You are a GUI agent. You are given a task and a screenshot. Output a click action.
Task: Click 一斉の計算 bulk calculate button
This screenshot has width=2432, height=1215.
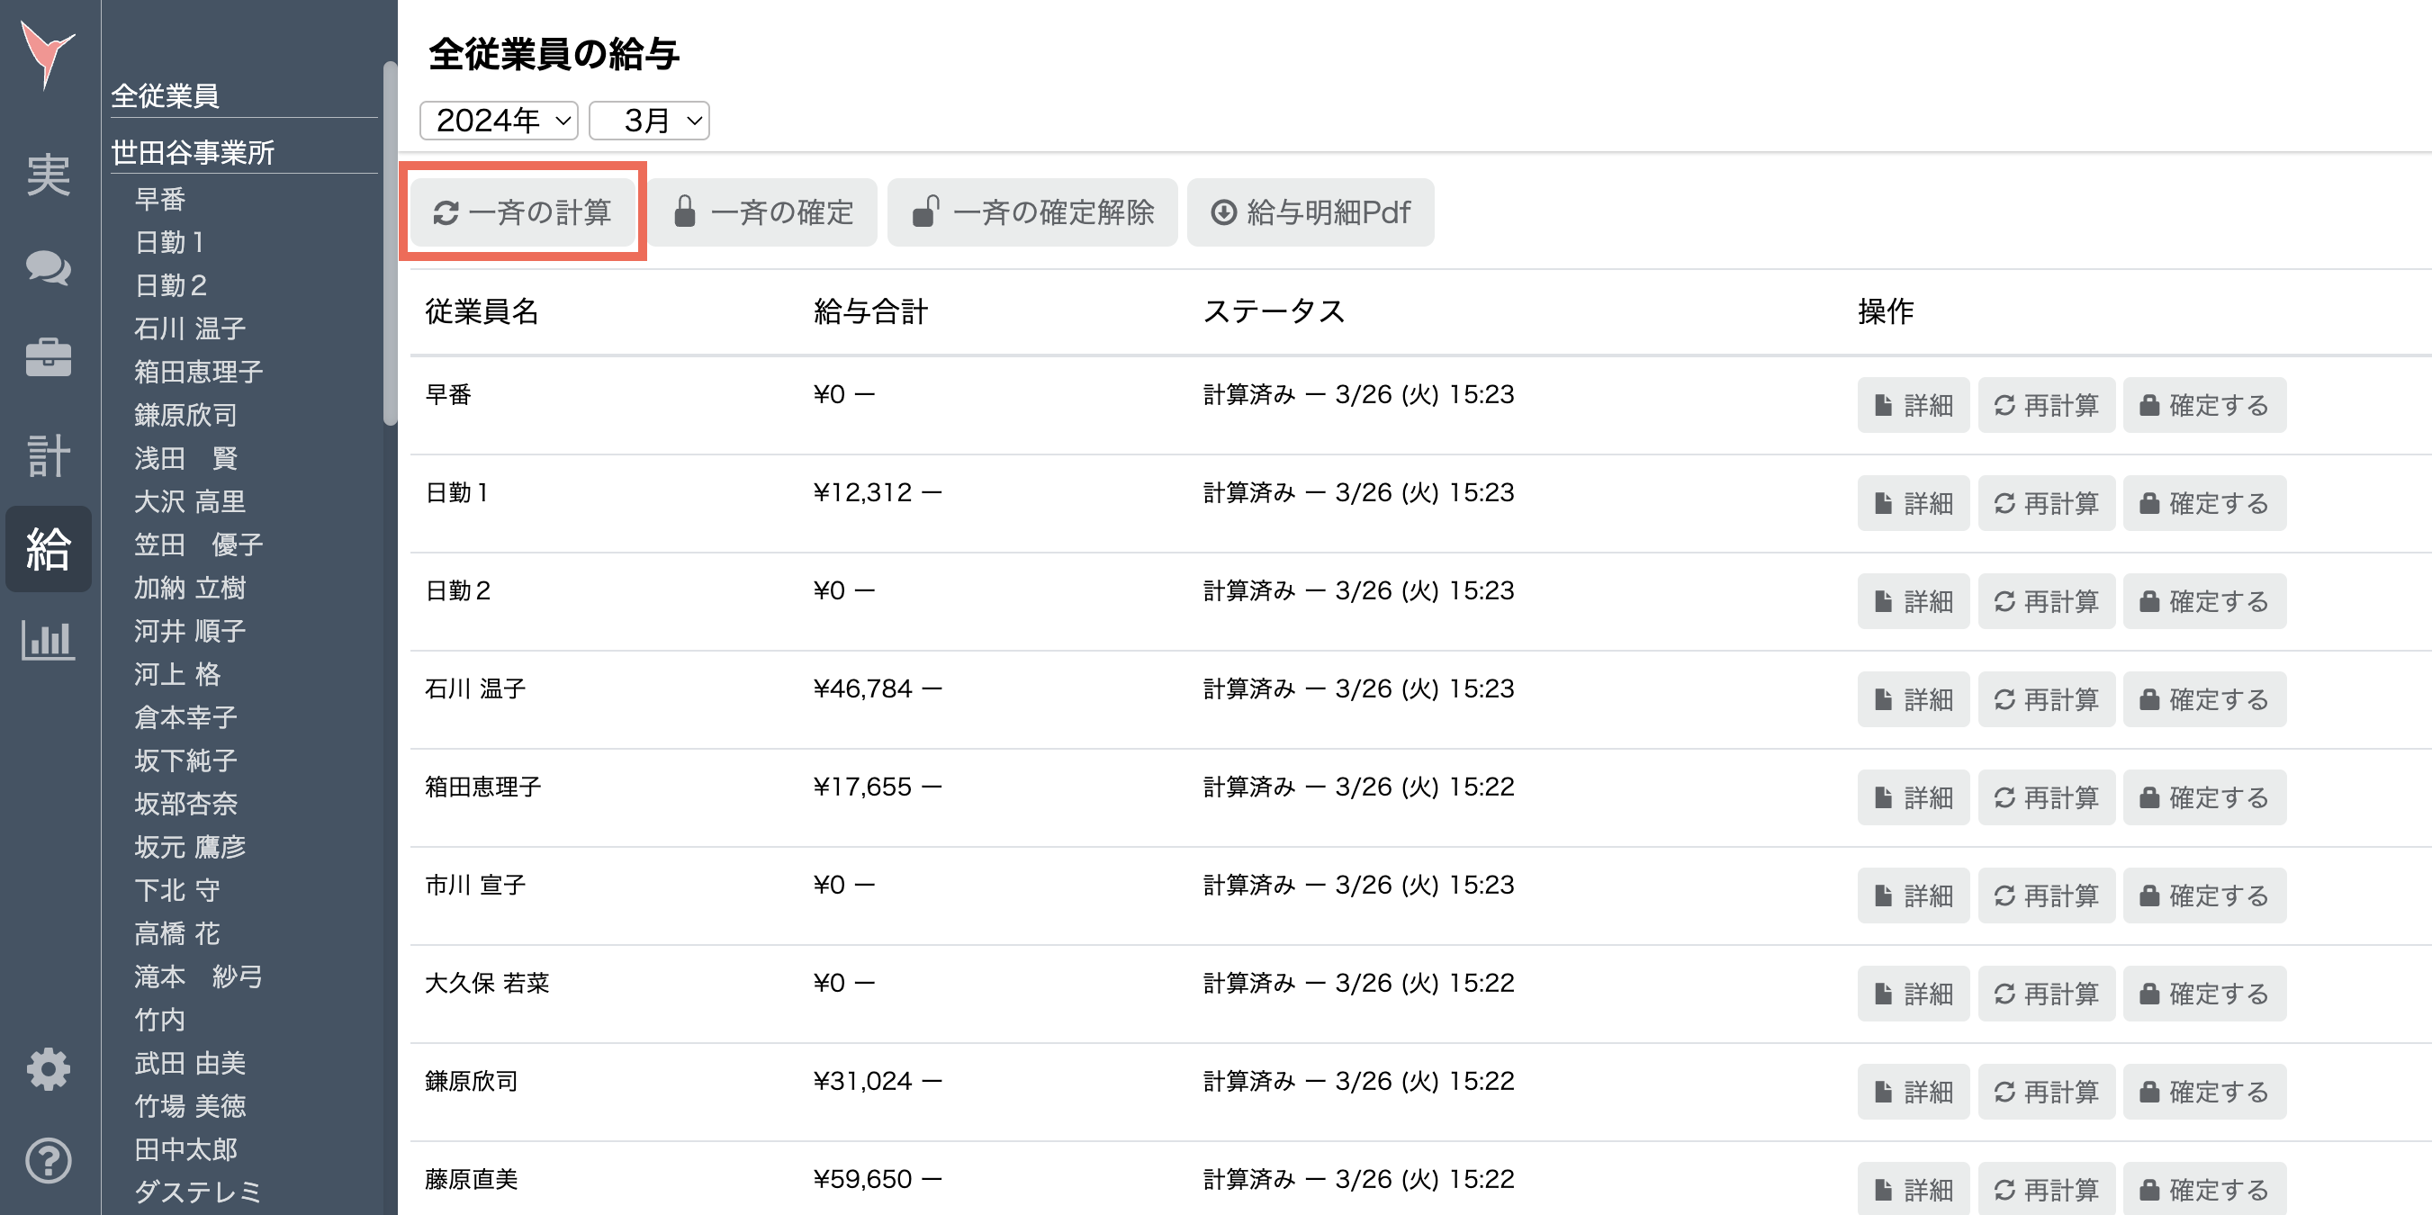point(522,212)
